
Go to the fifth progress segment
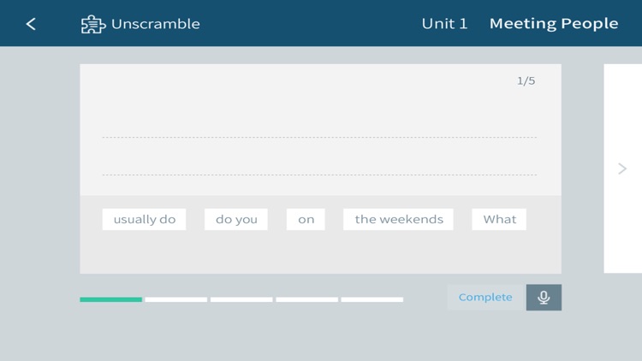[372, 299]
